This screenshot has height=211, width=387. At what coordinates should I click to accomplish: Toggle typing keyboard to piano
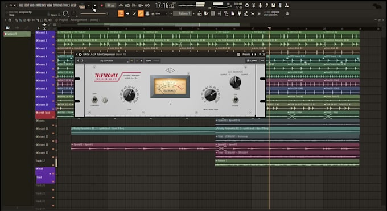121,14
